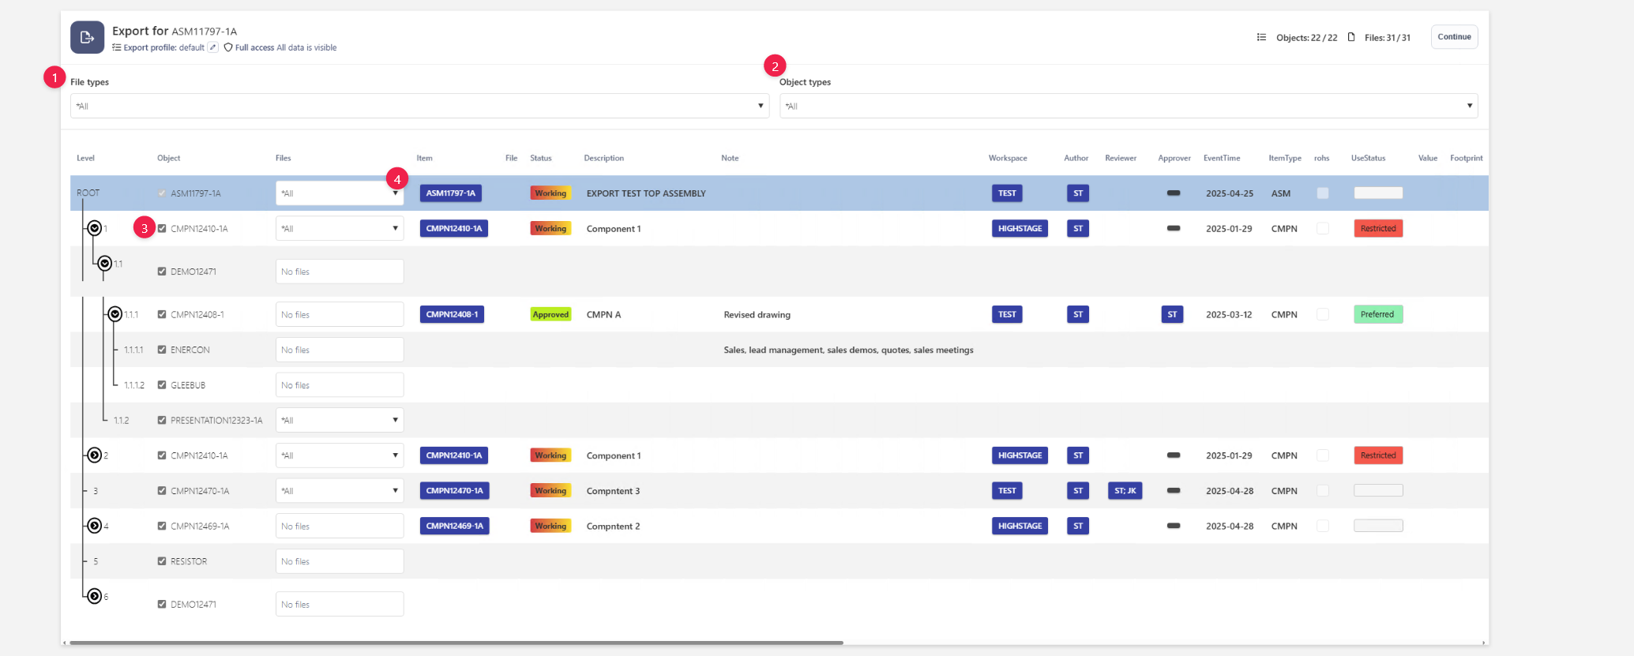Click the Workspace column header
This screenshot has height=656, width=1634.
click(1008, 158)
